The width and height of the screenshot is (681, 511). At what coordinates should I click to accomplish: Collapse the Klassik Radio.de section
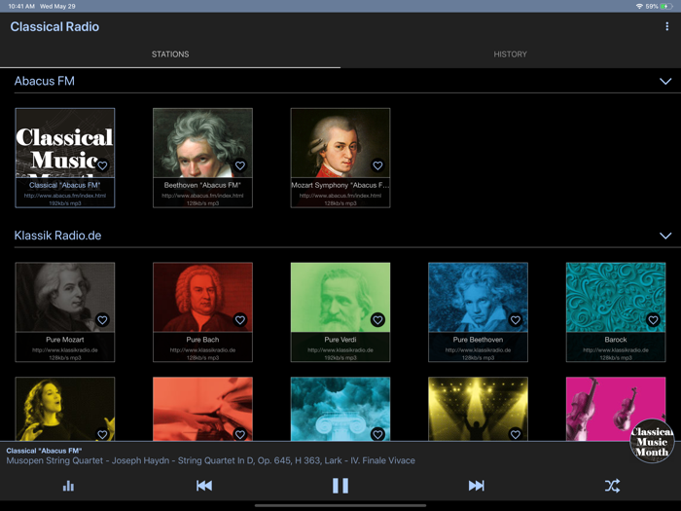(x=665, y=236)
